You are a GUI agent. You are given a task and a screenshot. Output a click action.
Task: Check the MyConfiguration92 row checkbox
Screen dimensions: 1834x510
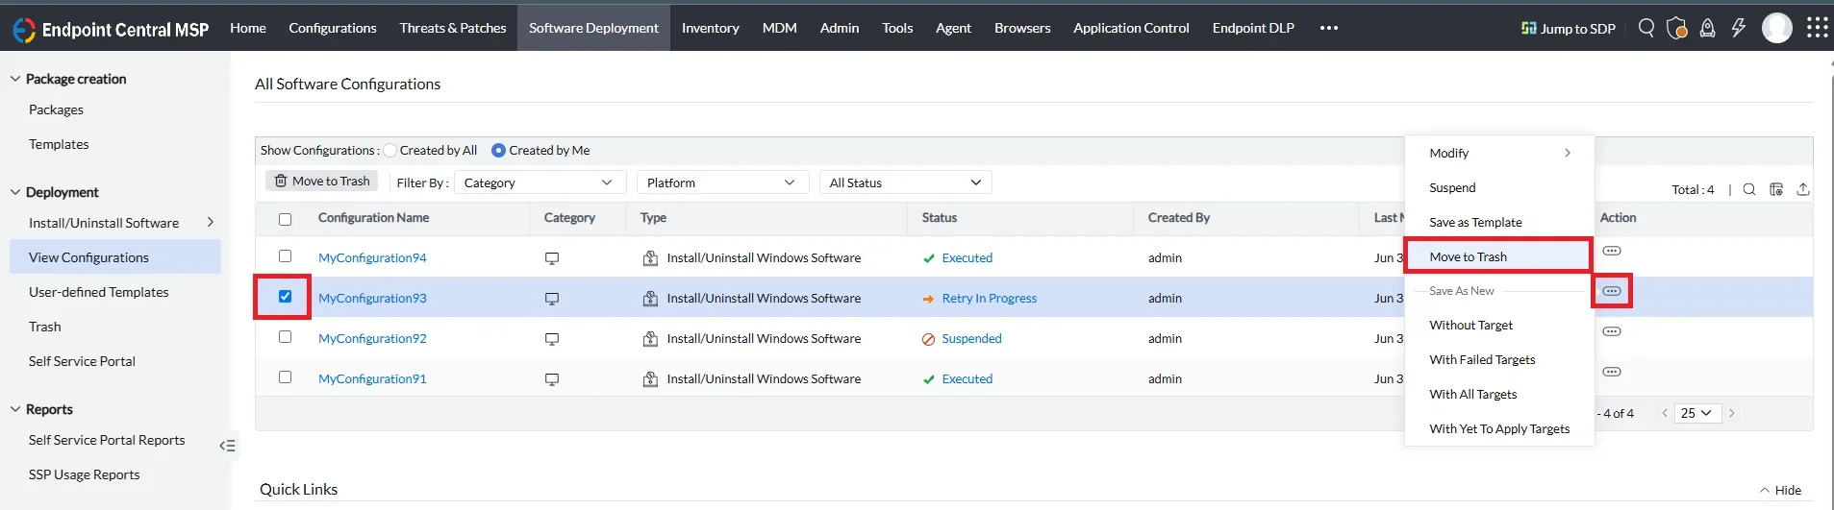[x=285, y=337]
